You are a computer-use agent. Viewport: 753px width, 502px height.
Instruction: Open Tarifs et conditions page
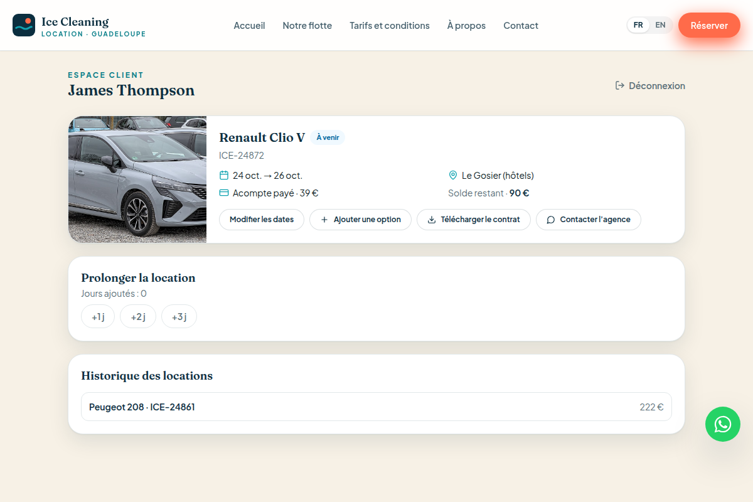(x=390, y=26)
